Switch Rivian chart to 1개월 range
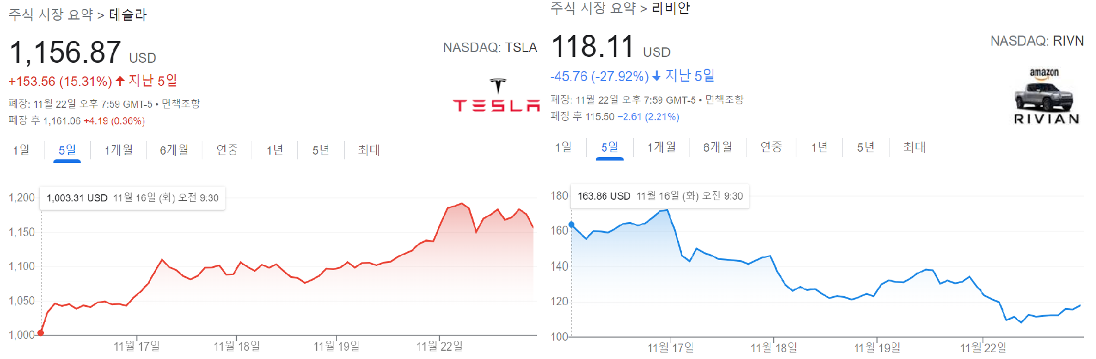Image resolution: width=1096 pixels, height=359 pixels. (x=662, y=147)
